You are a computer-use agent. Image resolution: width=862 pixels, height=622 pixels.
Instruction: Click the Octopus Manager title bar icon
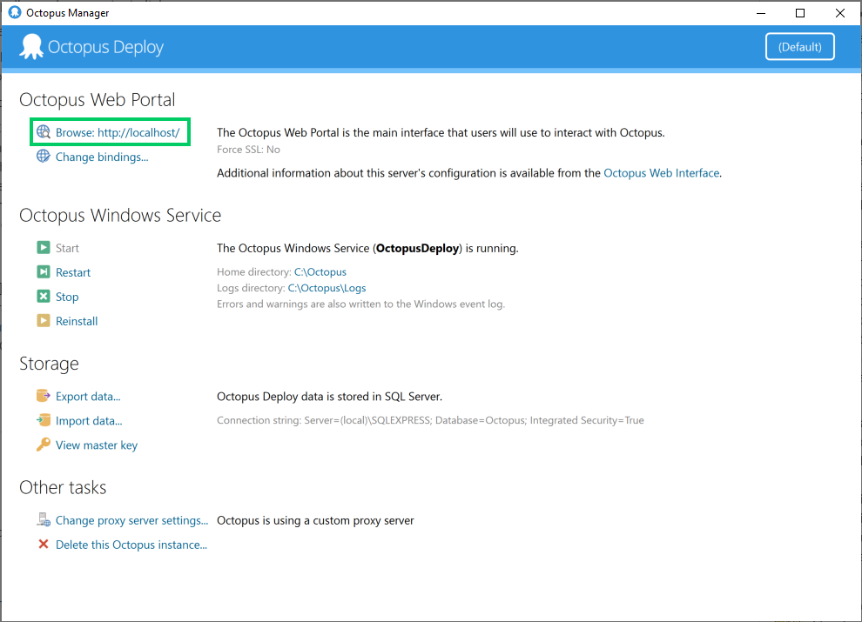15,12
